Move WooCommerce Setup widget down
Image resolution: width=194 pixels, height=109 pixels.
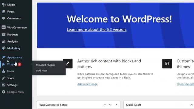click(110, 105)
